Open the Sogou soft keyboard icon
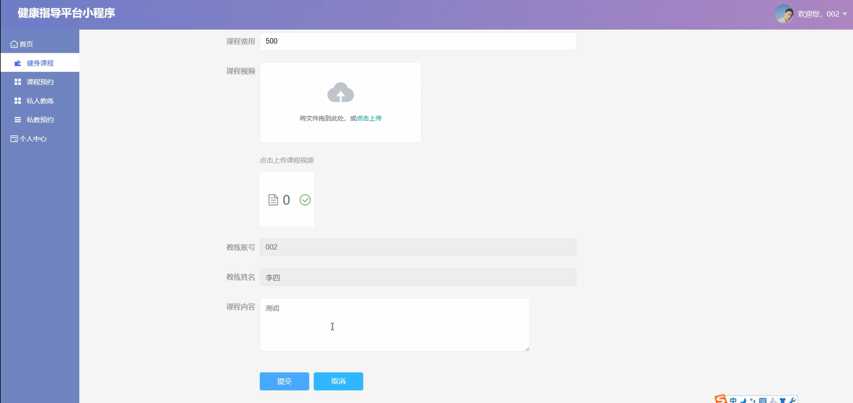 pyautogui.click(x=763, y=400)
